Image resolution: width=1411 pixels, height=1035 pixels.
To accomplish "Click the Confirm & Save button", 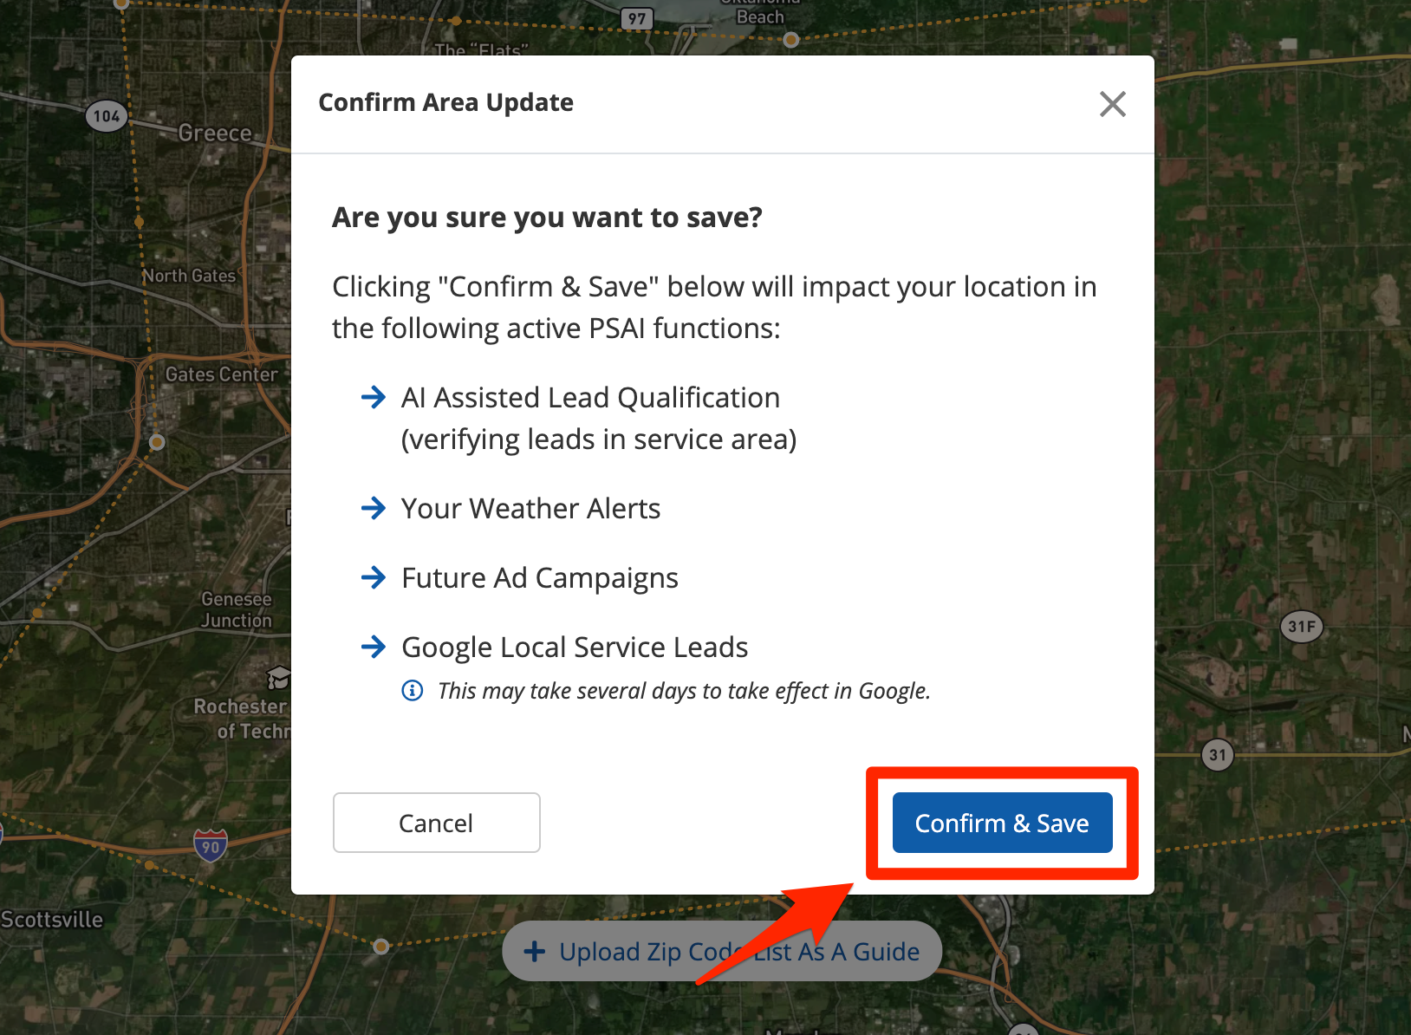I will pyautogui.click(x=1002, y=823).
